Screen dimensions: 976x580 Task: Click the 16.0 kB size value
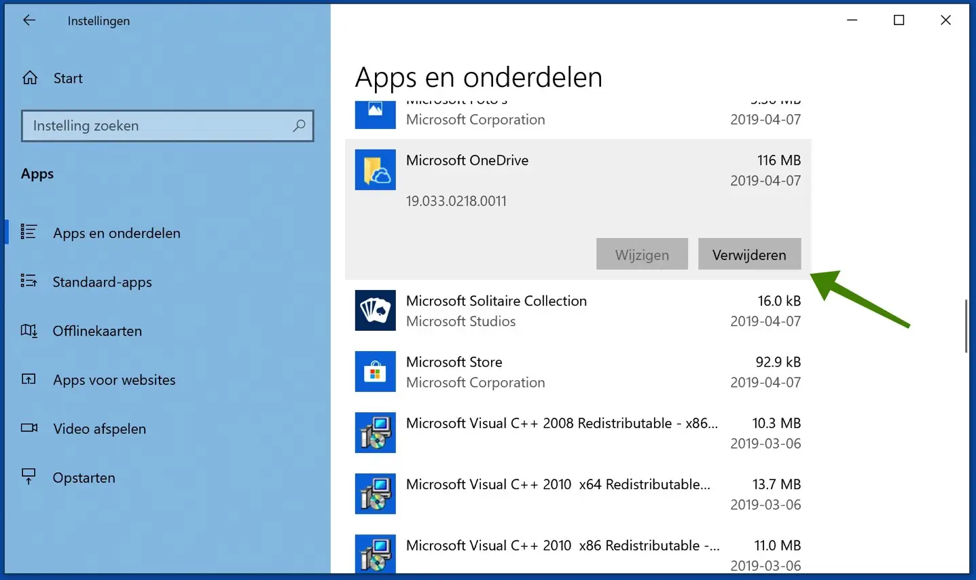779,301
